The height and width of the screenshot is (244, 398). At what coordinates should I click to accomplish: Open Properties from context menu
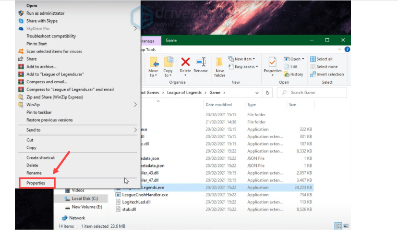pyautogui.click(x=36, y=183)
